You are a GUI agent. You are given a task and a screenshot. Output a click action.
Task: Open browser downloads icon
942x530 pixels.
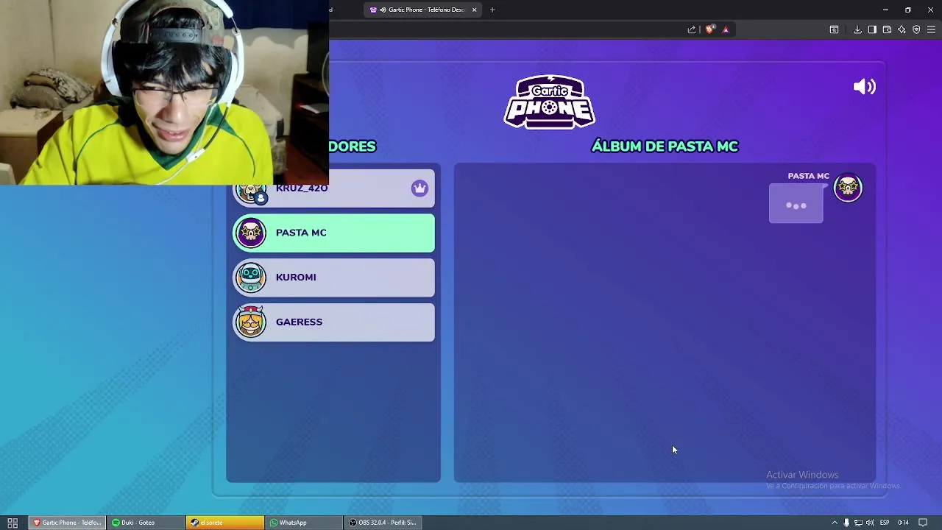857,29
